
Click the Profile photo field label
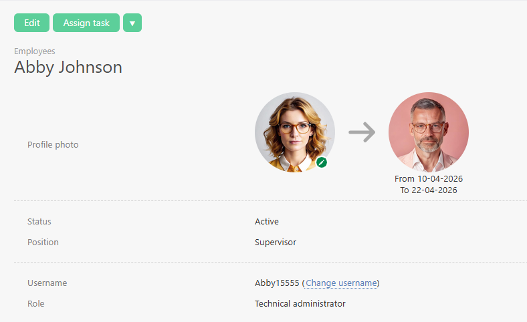(53, 144)
